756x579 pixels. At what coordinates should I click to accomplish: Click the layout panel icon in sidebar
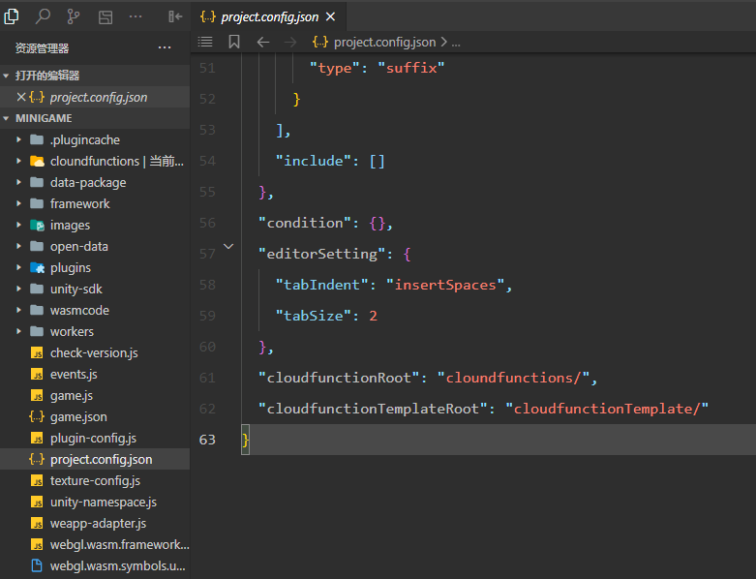pos(106,17)
